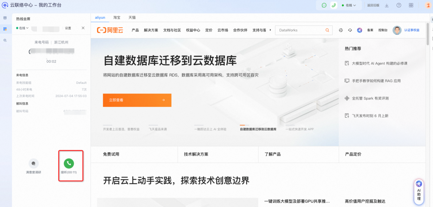The height and width of the screenshot is (207, 433).
Task: Open the settings gear icon in the left sidebar
Action: click(5, 40)
